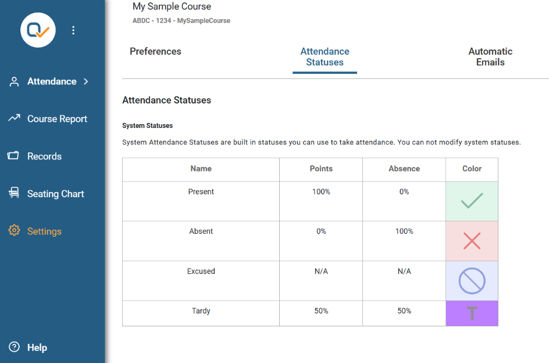Expand the Attendance submenu chevron
549x363 pixels.
[86, 81]
